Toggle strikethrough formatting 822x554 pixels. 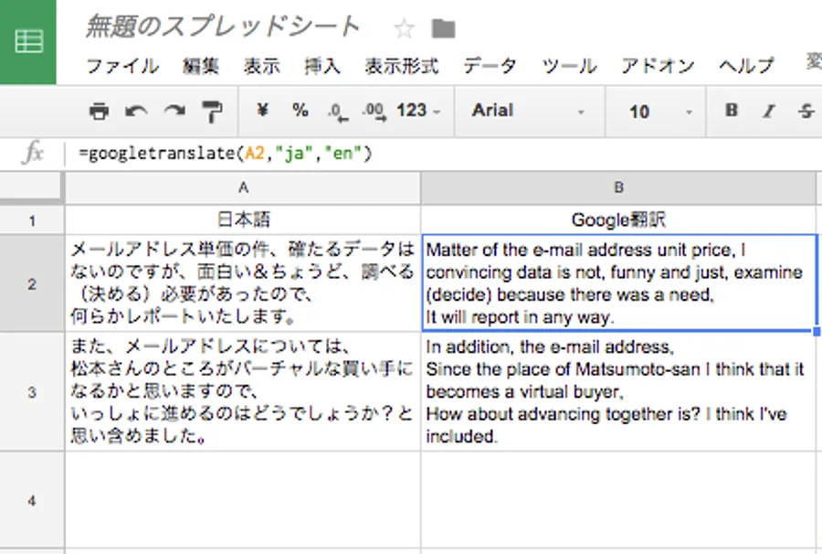(806, 111)
